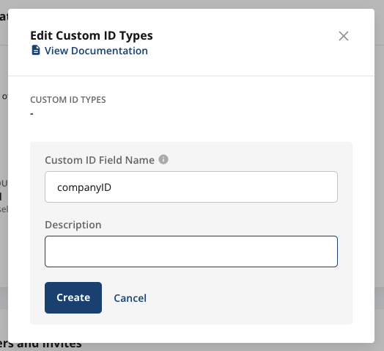Click the info icon next to Custom ID Field Name
The height and width of the screenshot is (351, 384).
coord(163,159)
